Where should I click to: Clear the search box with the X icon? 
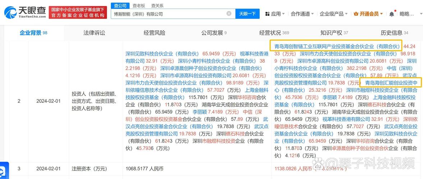(229, 14)
